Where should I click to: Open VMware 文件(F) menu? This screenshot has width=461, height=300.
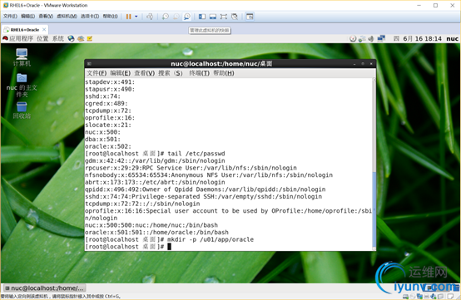pos(10,16)
